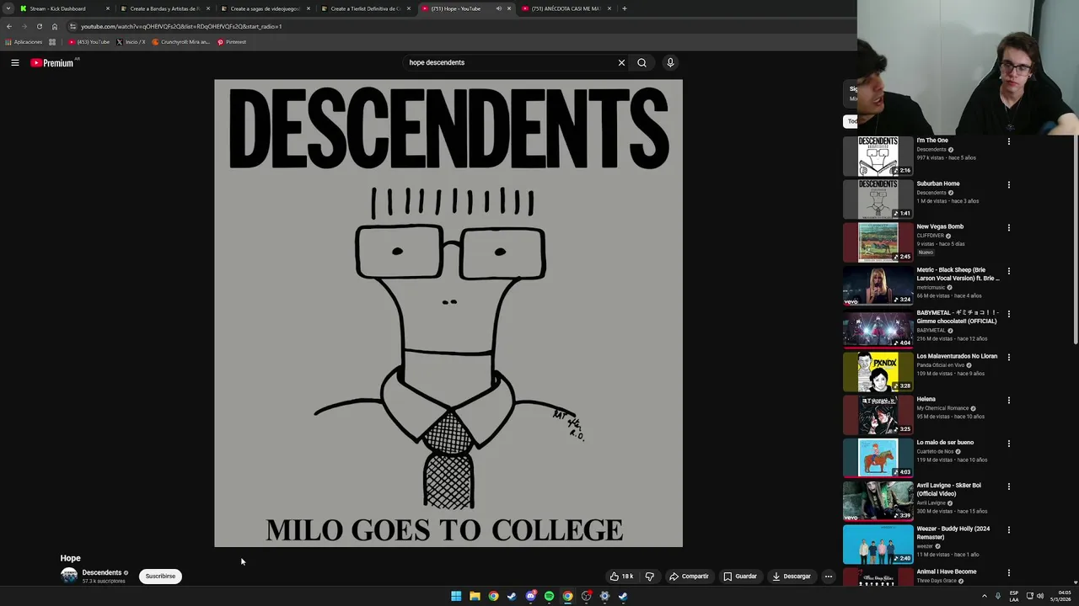Viewport: 1079px width, 606px height.
Task: Mute the Hope - YouTube tab audio
Action: click(498, 8)
